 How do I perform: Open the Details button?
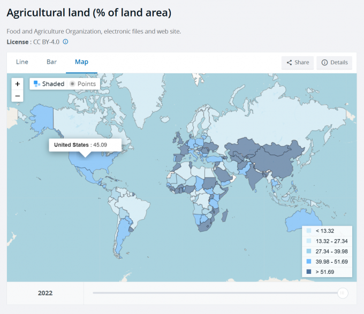pyautogui.click(x=334, y=63)
